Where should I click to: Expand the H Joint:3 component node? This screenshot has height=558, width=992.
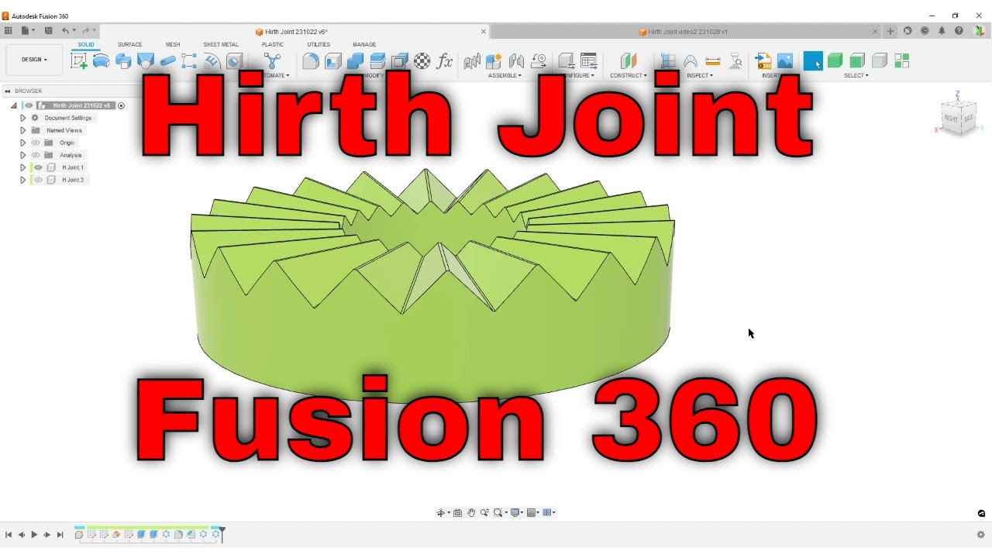(22, 180)
